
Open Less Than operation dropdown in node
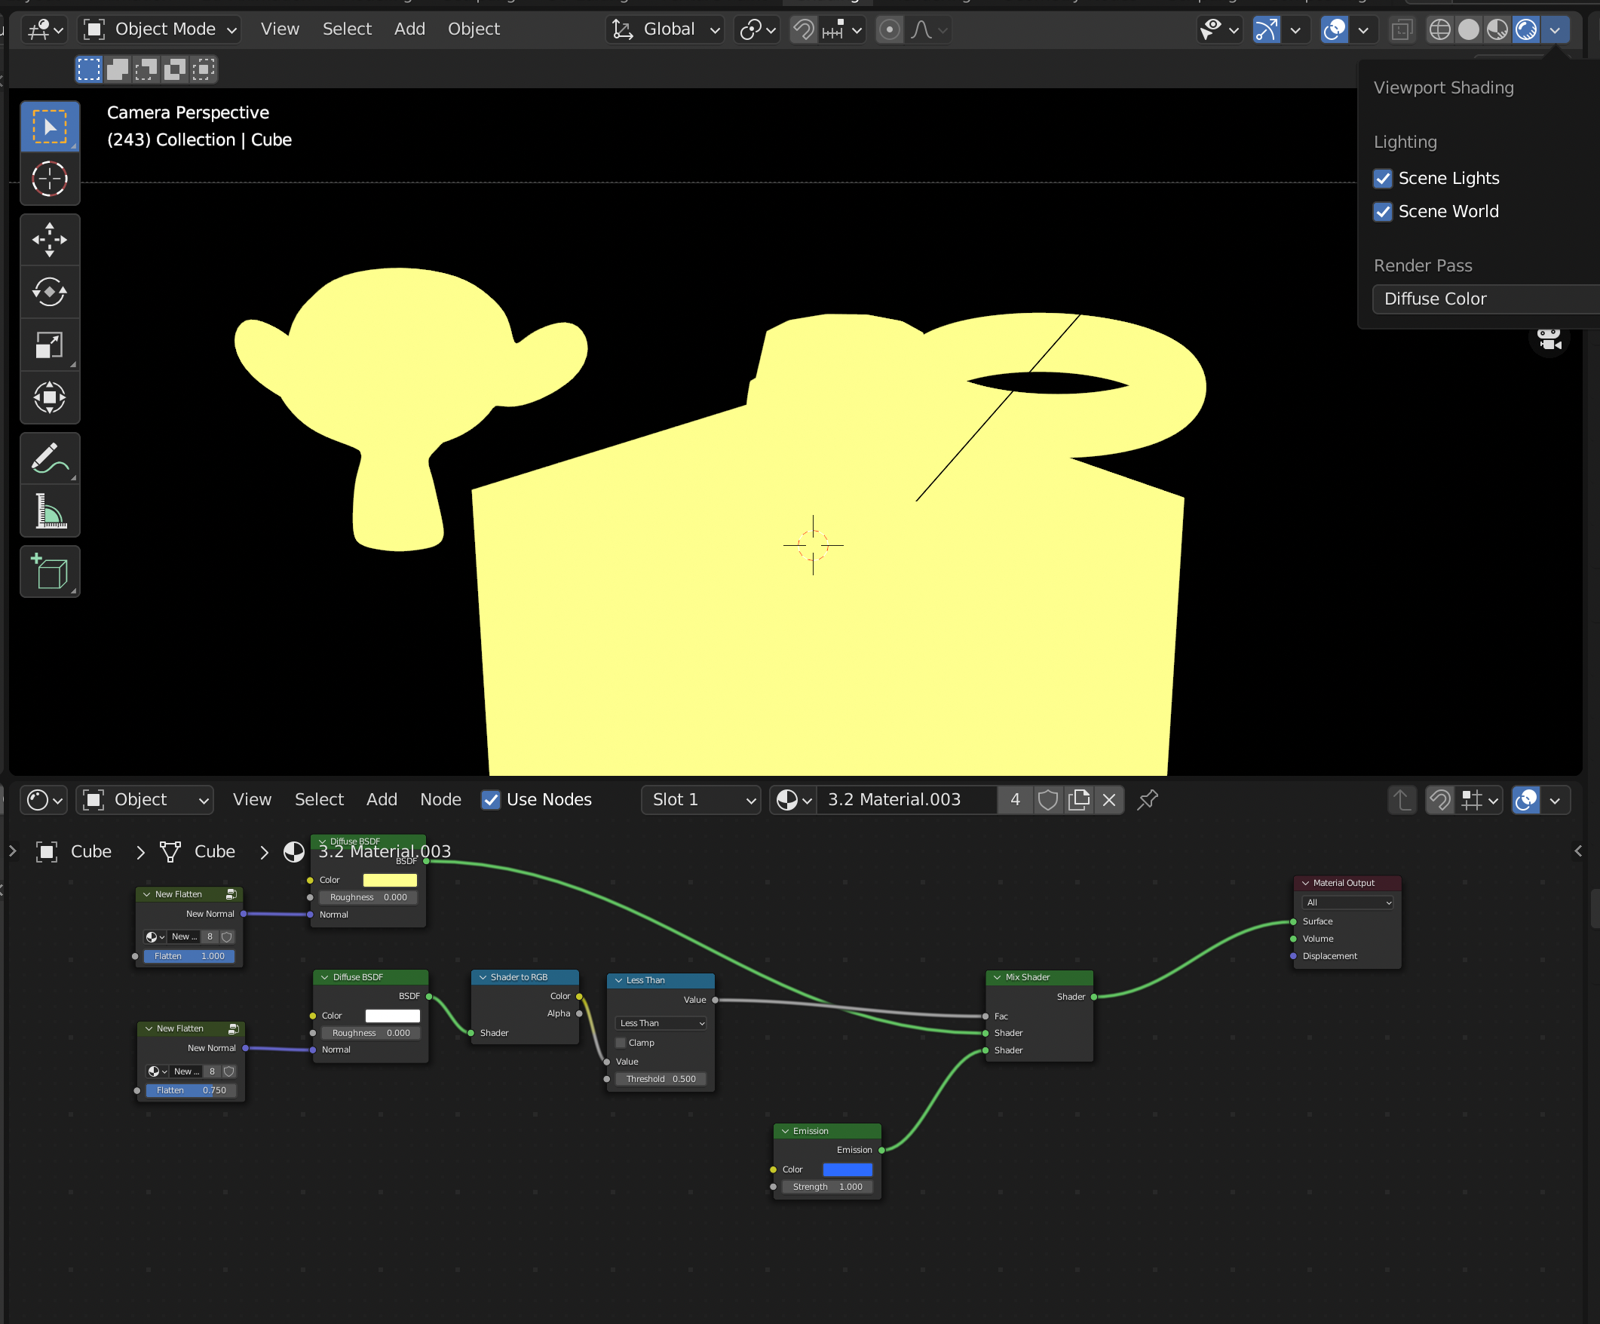pyautogui.click(x=661, y=1023)
